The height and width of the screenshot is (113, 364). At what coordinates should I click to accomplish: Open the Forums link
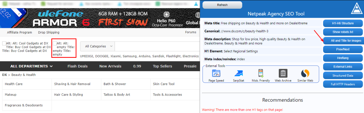click(191, 32)
